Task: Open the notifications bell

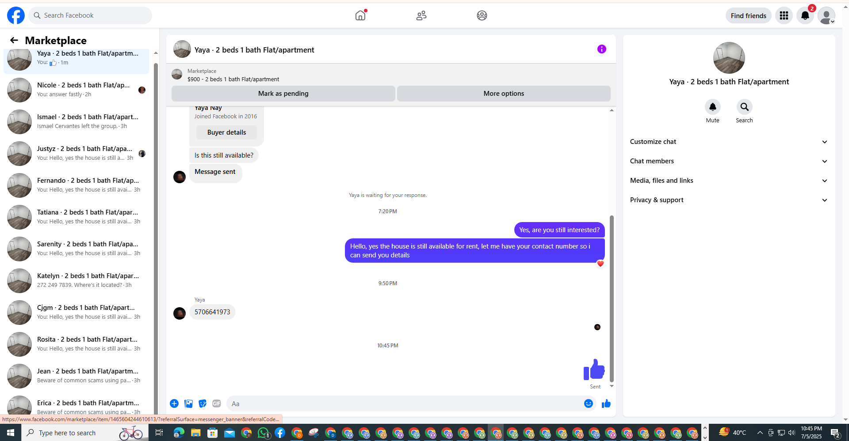Action: tap(805, 16)
